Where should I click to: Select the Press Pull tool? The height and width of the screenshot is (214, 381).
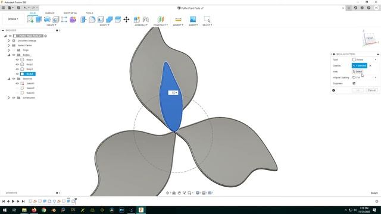point(83,19)
